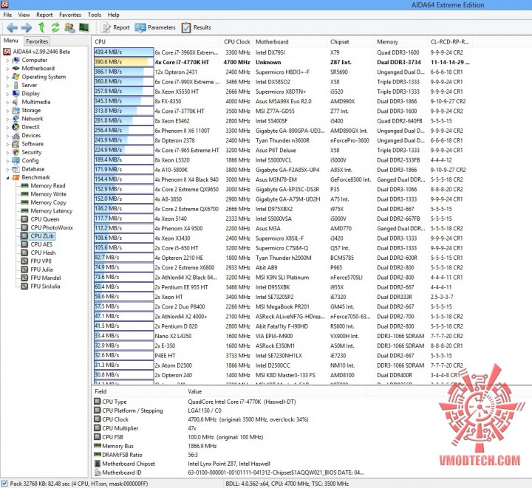Click the green Up arrow toolbar icon

point(41,27)
